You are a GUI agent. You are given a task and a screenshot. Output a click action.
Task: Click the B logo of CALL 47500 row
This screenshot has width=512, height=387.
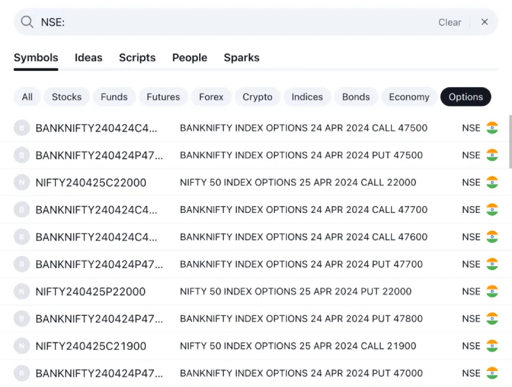click(22, 128)
